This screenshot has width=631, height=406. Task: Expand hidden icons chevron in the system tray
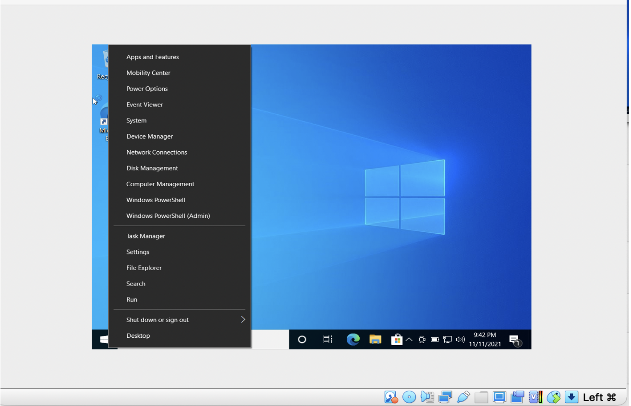[x=409, y=339]
